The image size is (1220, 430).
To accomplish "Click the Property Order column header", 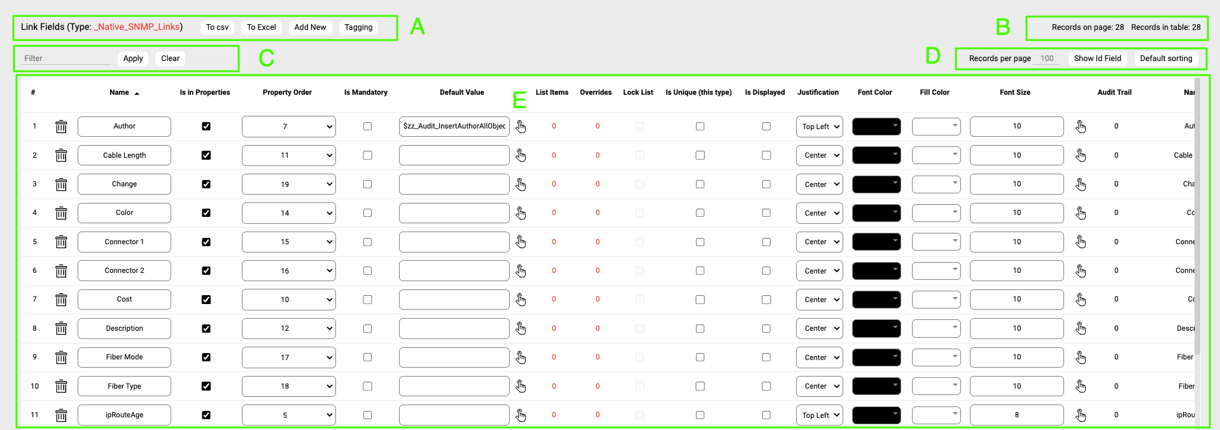I will point(287,92).
